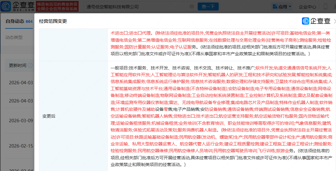
Task: Click the mobile phone icon in the header
Action: click(325, 6)
